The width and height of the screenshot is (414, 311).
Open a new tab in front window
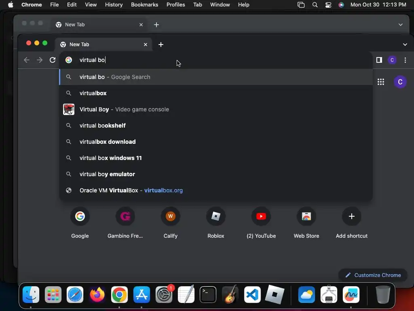click(x=161, y=45)
